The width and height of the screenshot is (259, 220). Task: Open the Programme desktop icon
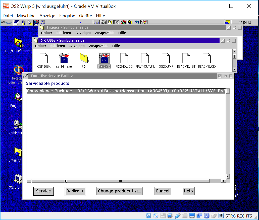click(18, 97)
